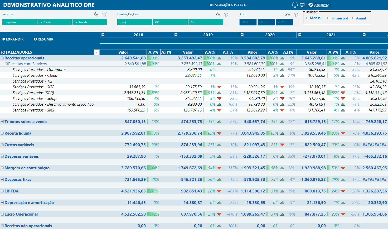Select Serviços Prestados - Datamotor row label
The height and width of the screenshot is (229, 388).
(x=39, y=70)
